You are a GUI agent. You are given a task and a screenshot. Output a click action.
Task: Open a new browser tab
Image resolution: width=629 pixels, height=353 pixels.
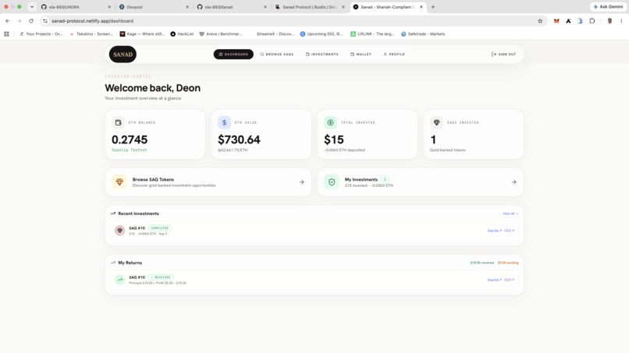[x=433, y=7]
